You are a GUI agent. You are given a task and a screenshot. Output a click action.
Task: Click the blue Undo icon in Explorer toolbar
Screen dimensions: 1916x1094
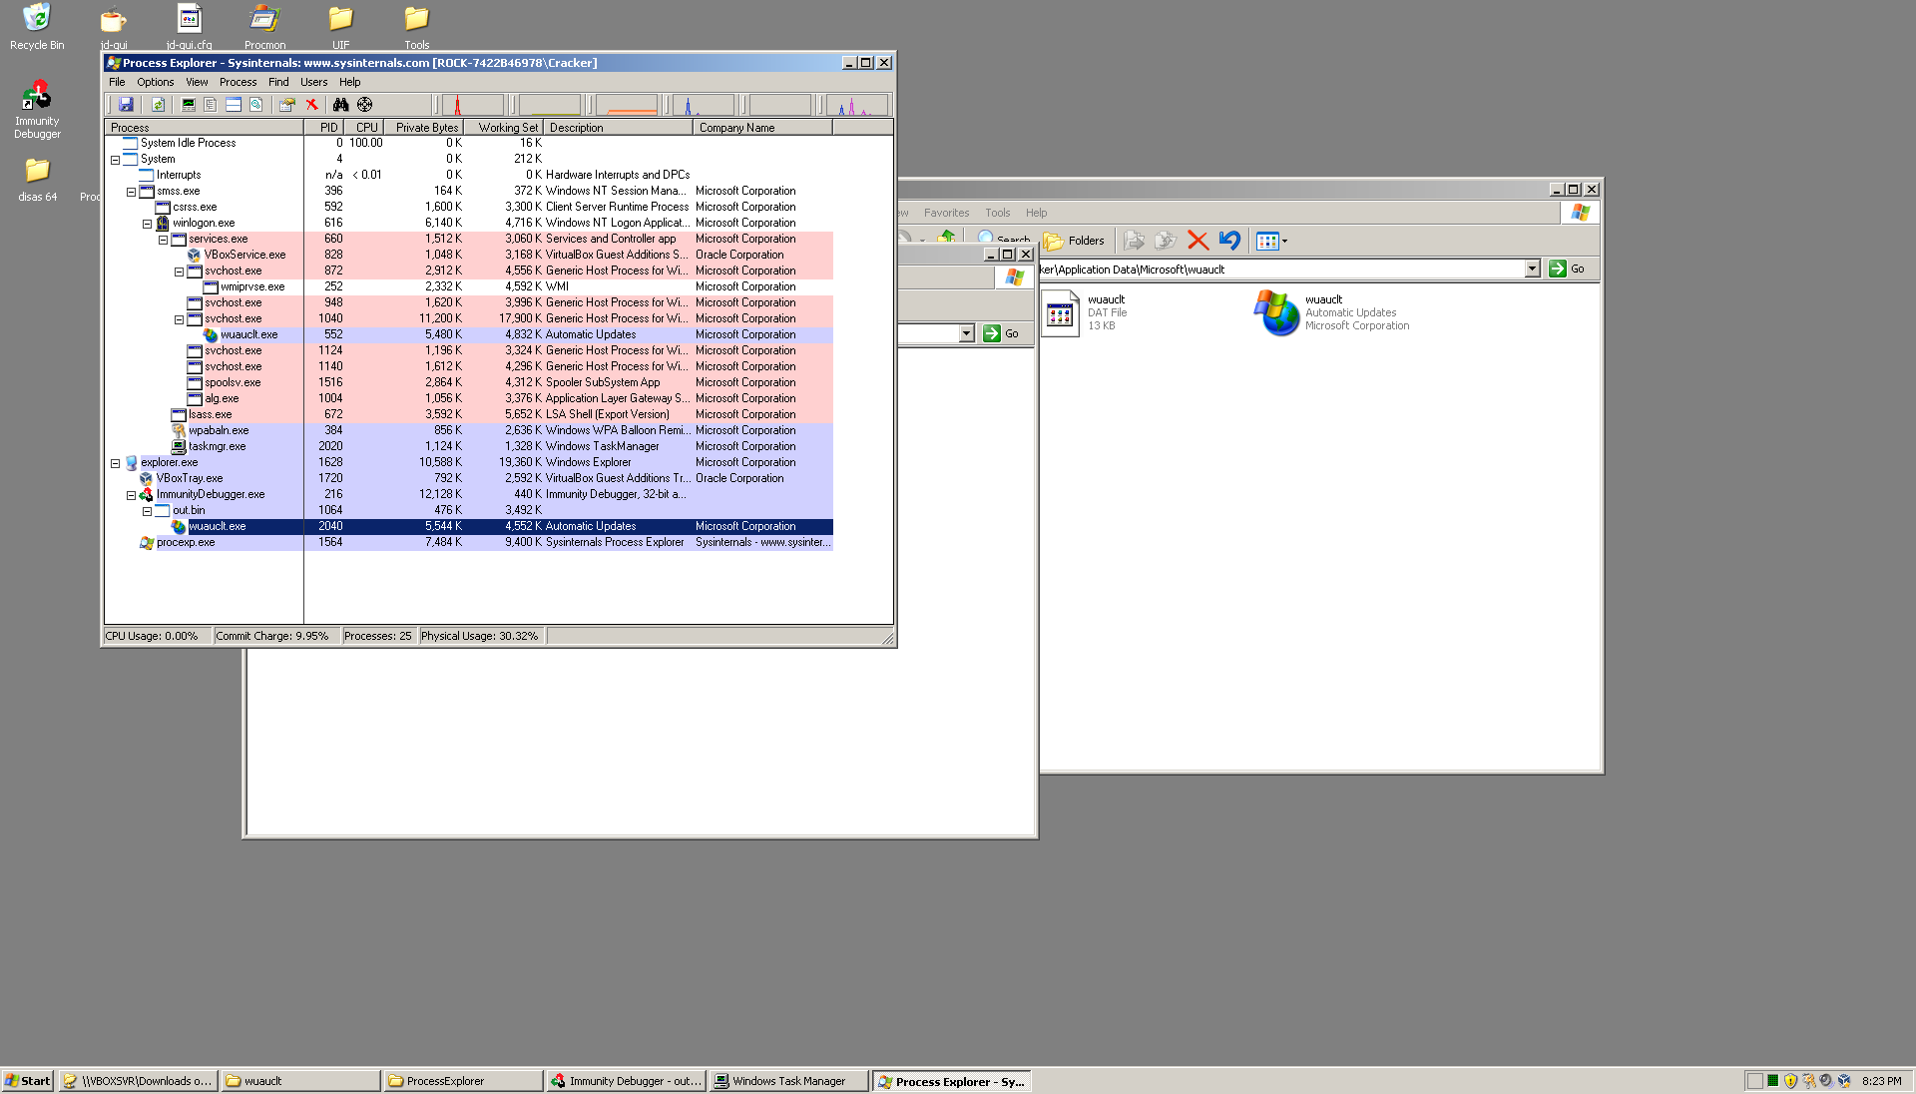[1229, 241]
